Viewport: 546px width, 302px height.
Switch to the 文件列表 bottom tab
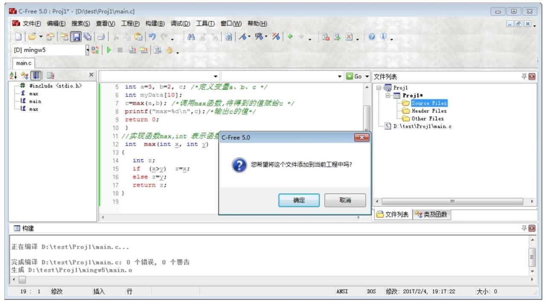392,214
